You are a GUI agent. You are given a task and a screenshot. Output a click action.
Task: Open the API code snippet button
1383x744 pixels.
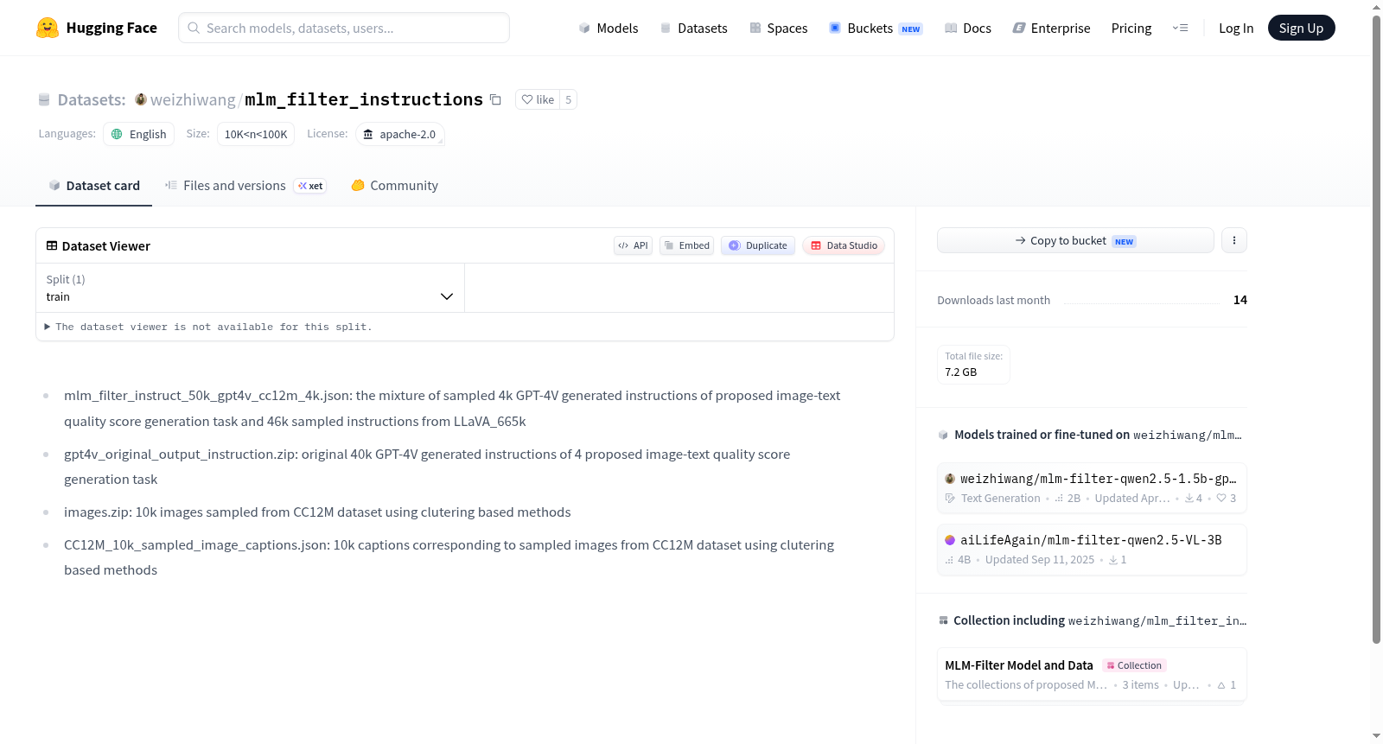(x=633, y=245)
